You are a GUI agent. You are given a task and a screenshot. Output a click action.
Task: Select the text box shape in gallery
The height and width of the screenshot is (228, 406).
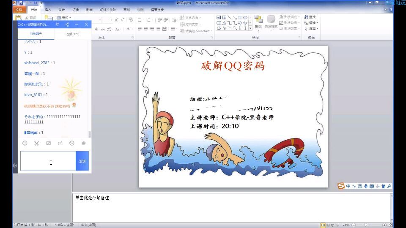(x=219, y=18)
